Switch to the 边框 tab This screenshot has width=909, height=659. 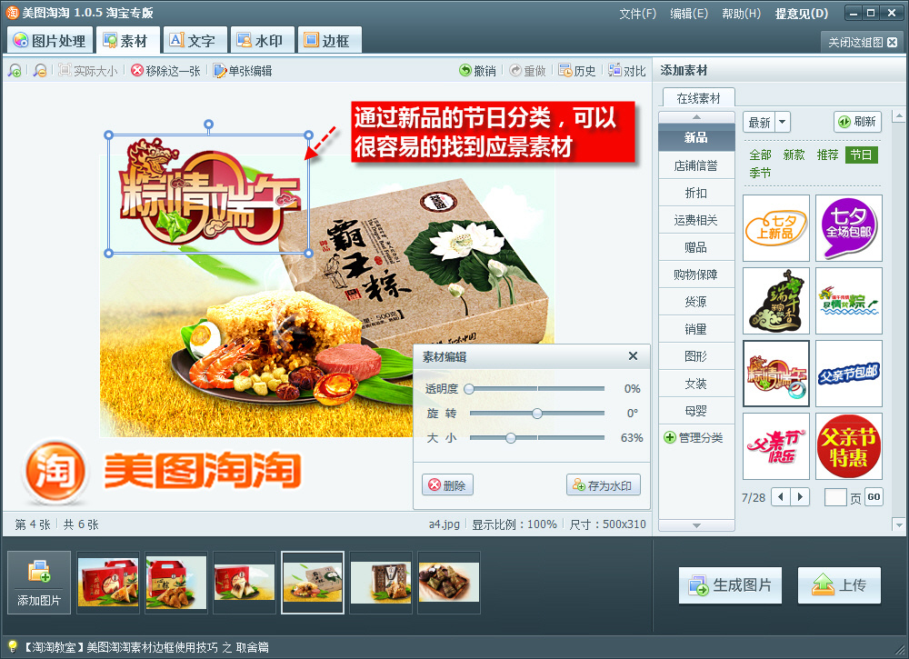329,40
